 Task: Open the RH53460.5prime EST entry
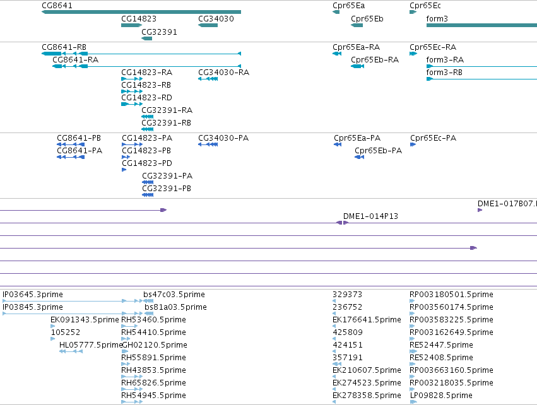(x=153, y=320)
